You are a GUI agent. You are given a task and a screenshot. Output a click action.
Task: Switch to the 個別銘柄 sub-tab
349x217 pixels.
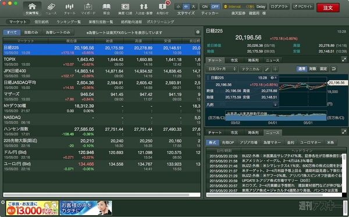41,22
